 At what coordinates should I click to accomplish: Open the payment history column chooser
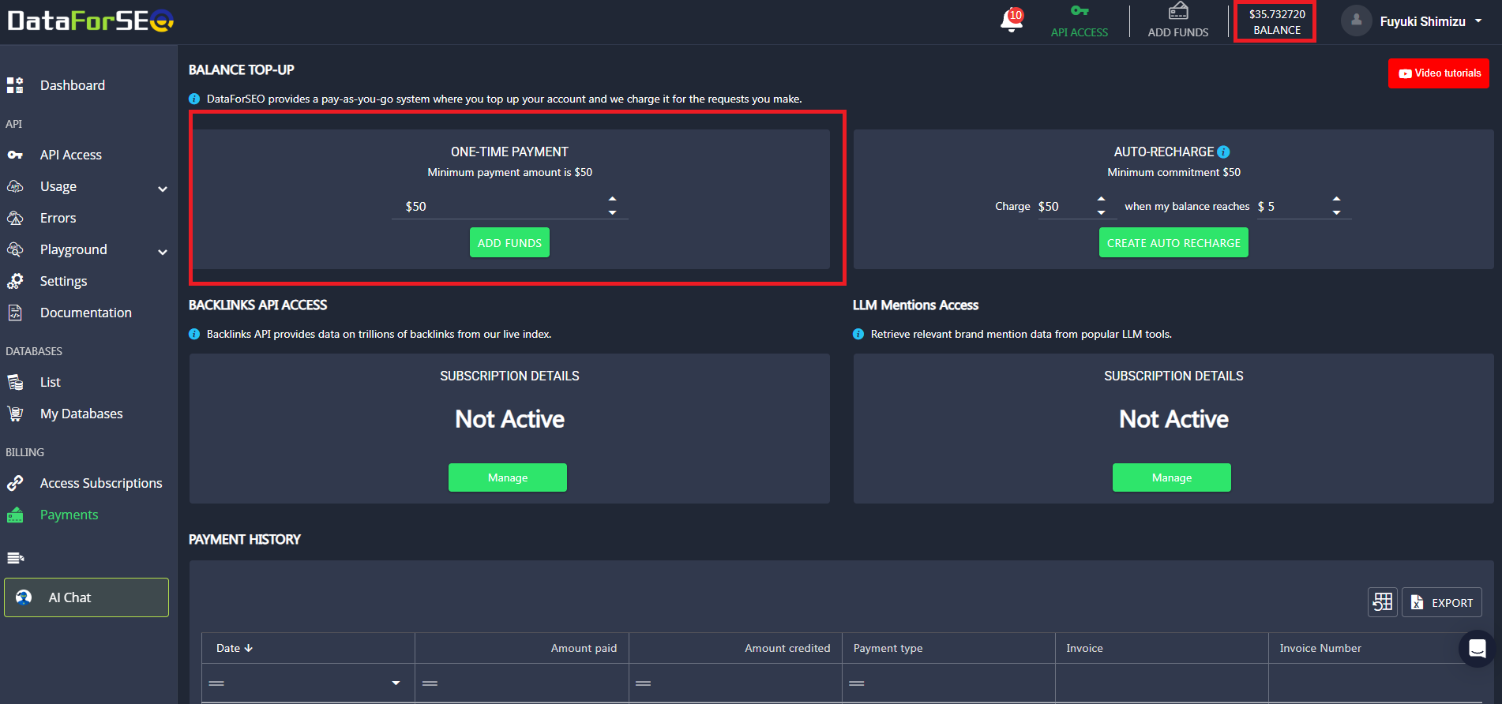[1383, 602]
